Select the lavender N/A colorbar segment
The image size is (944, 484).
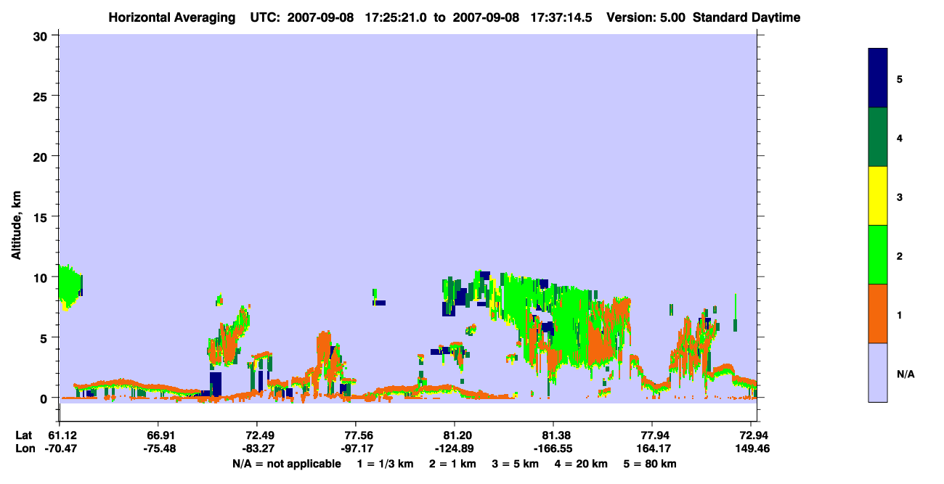878,372
